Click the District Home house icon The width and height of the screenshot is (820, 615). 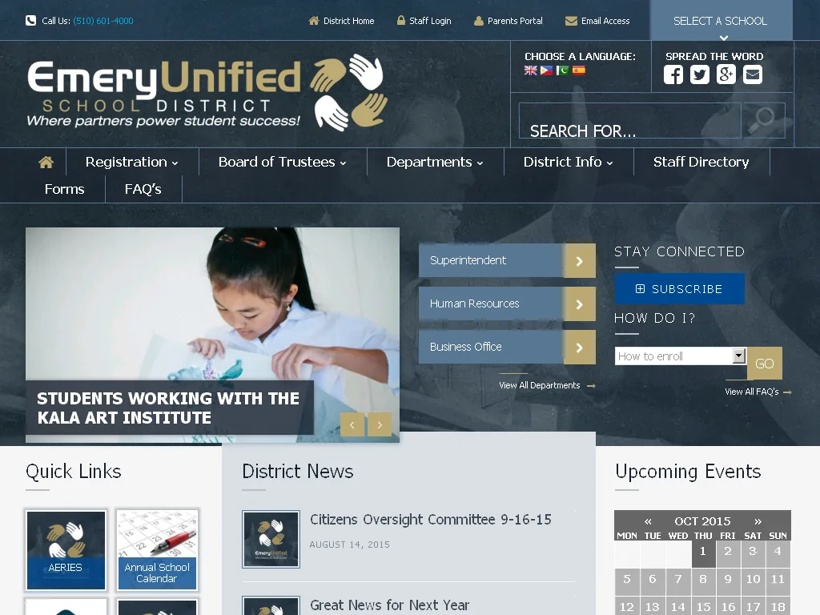[x=314, y=20]
